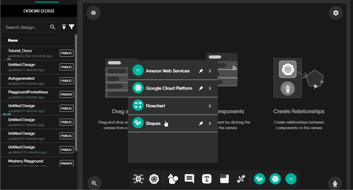Unpin Shapes from the dock
Viewport: 353px width, 190px height.
tap(201, 123)
